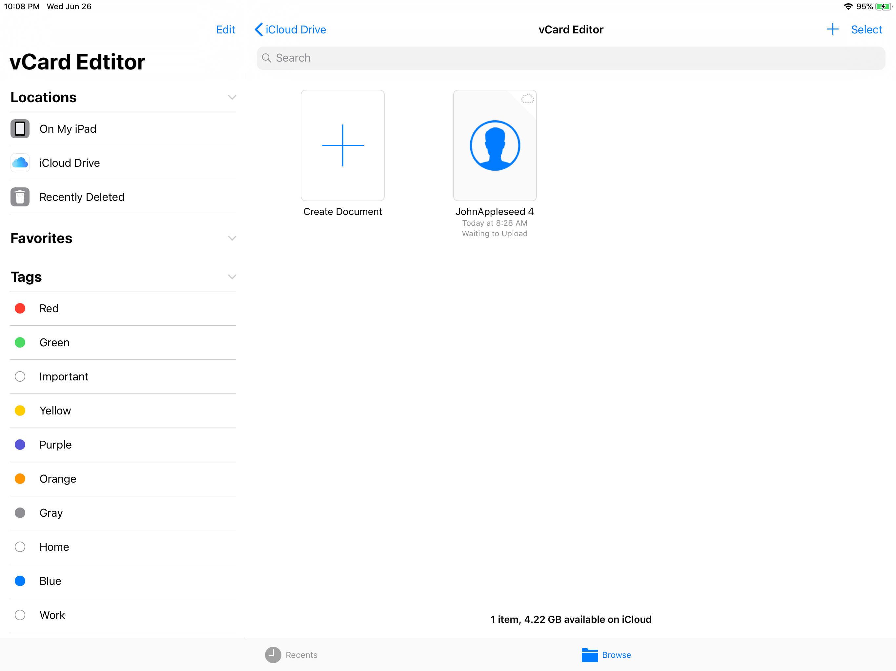The width and height of the screenshot is (896, 671).
Task: Tap the Recents clock icon
Action: (273, 655)
